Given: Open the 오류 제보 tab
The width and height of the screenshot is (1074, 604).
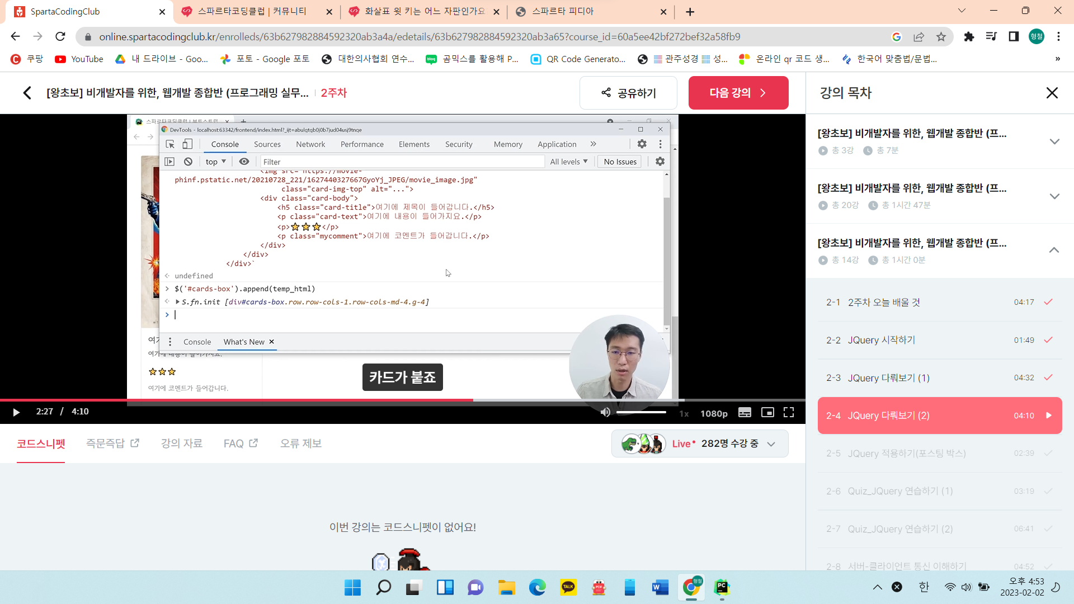Looking at the screenshot, I should pos(301,443).
